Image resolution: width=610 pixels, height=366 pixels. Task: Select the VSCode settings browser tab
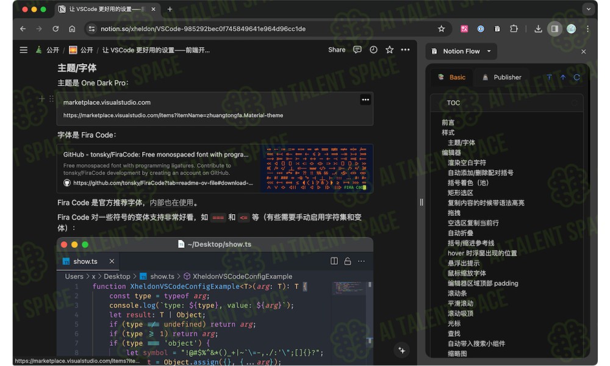coord(107,9)
